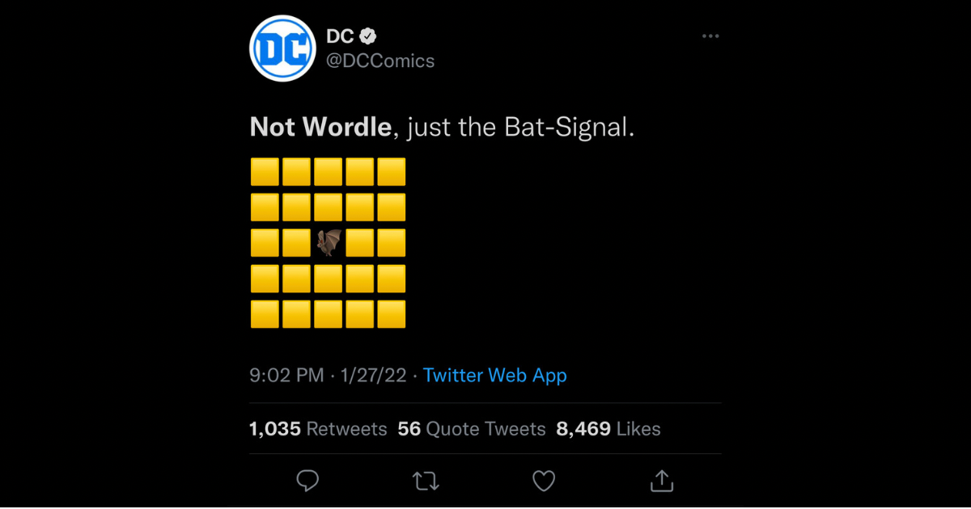The image size is (971, 509).
Task: Click the 9:02 PM timestamp
Action: [286, 376]
